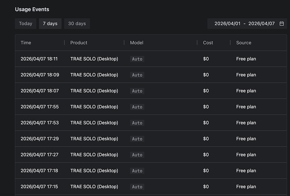This screenshot has height=196, width=290.
Task: Click the Auto model tag in 18:07 row
Action: click(137, 91)
